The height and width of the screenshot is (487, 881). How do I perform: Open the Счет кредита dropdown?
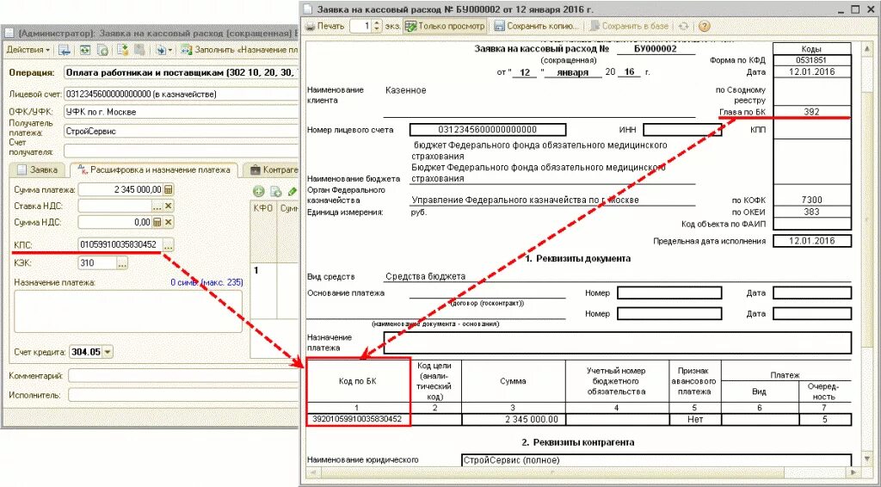[x=108, y=352]
